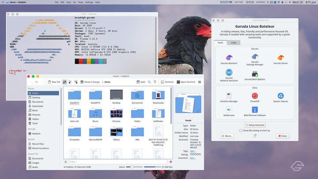The height and width of the screenshot is (179, 318).
Task: Select Downloads in Places sidebar
Action: click(x=43, y=106)
